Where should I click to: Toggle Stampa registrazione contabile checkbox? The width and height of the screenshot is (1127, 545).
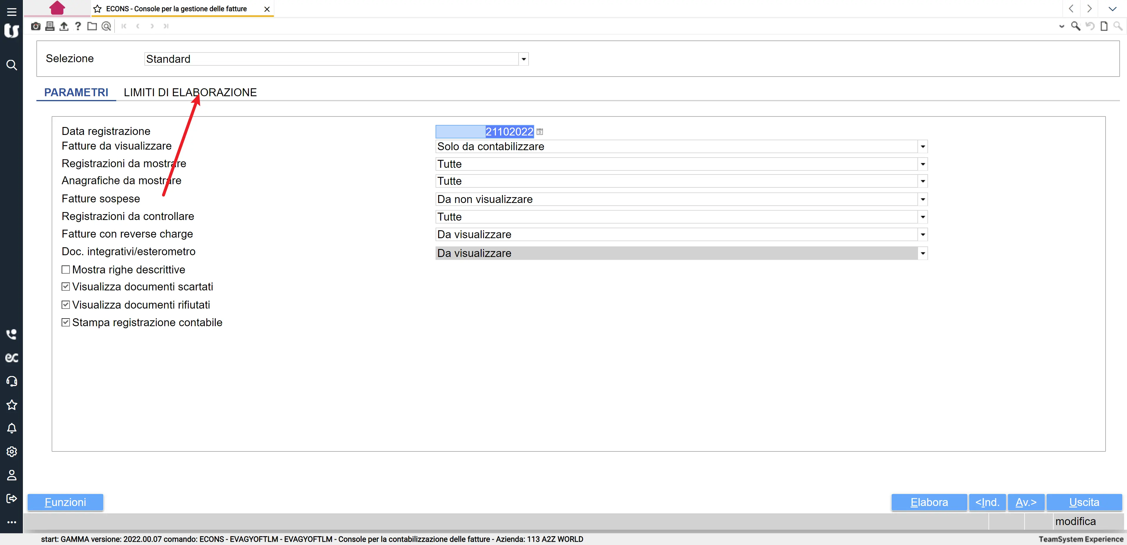[66, 322]
